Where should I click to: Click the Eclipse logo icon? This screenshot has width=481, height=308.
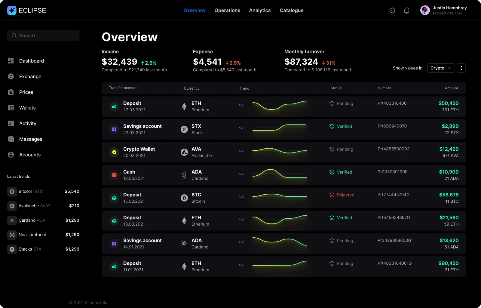point(12,10)
